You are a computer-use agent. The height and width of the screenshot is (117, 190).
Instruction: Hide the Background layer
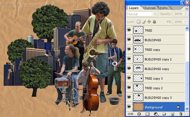(x=129, y=107)
